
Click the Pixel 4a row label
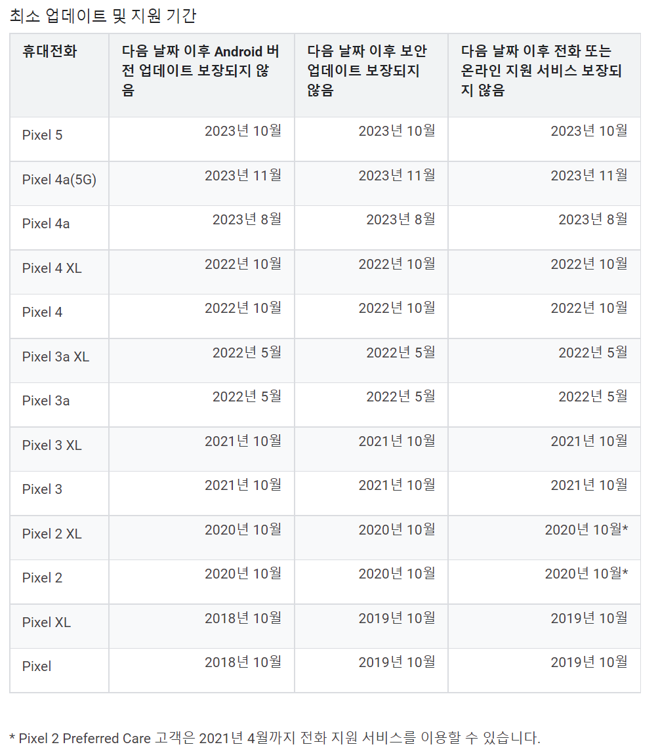click(x=46, y=224)
